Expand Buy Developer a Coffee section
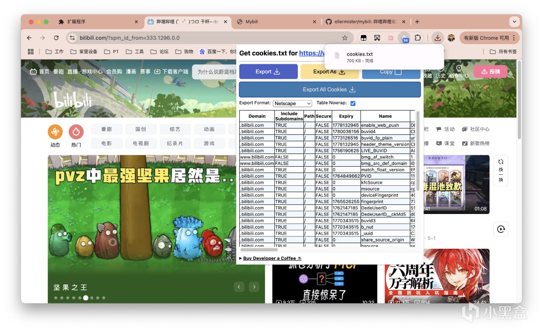Image resolution: width=543 pixels, height=331 pixels. 271,258
